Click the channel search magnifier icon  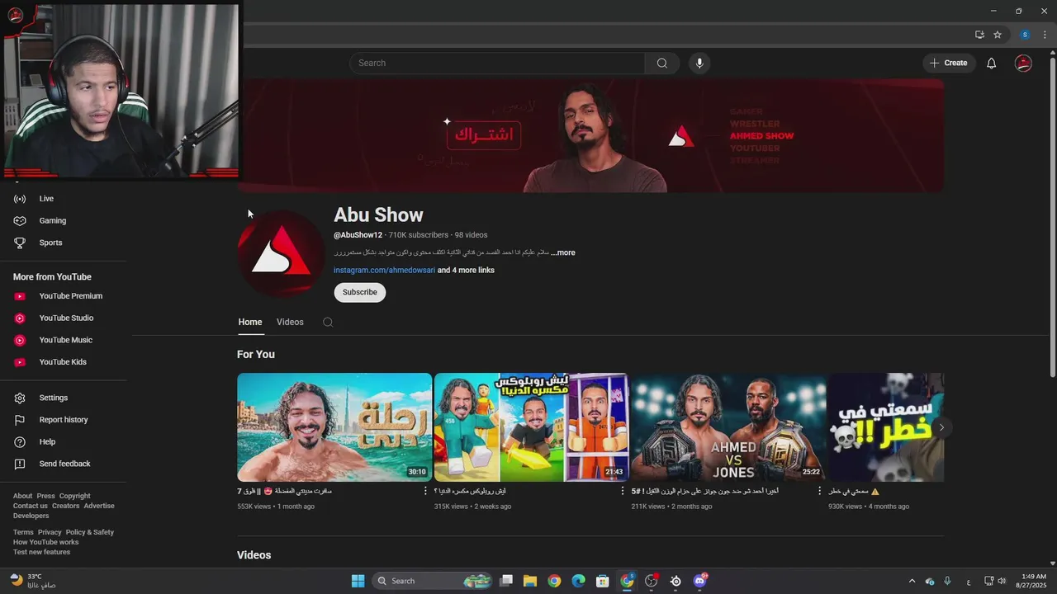[x=328, y=323]
